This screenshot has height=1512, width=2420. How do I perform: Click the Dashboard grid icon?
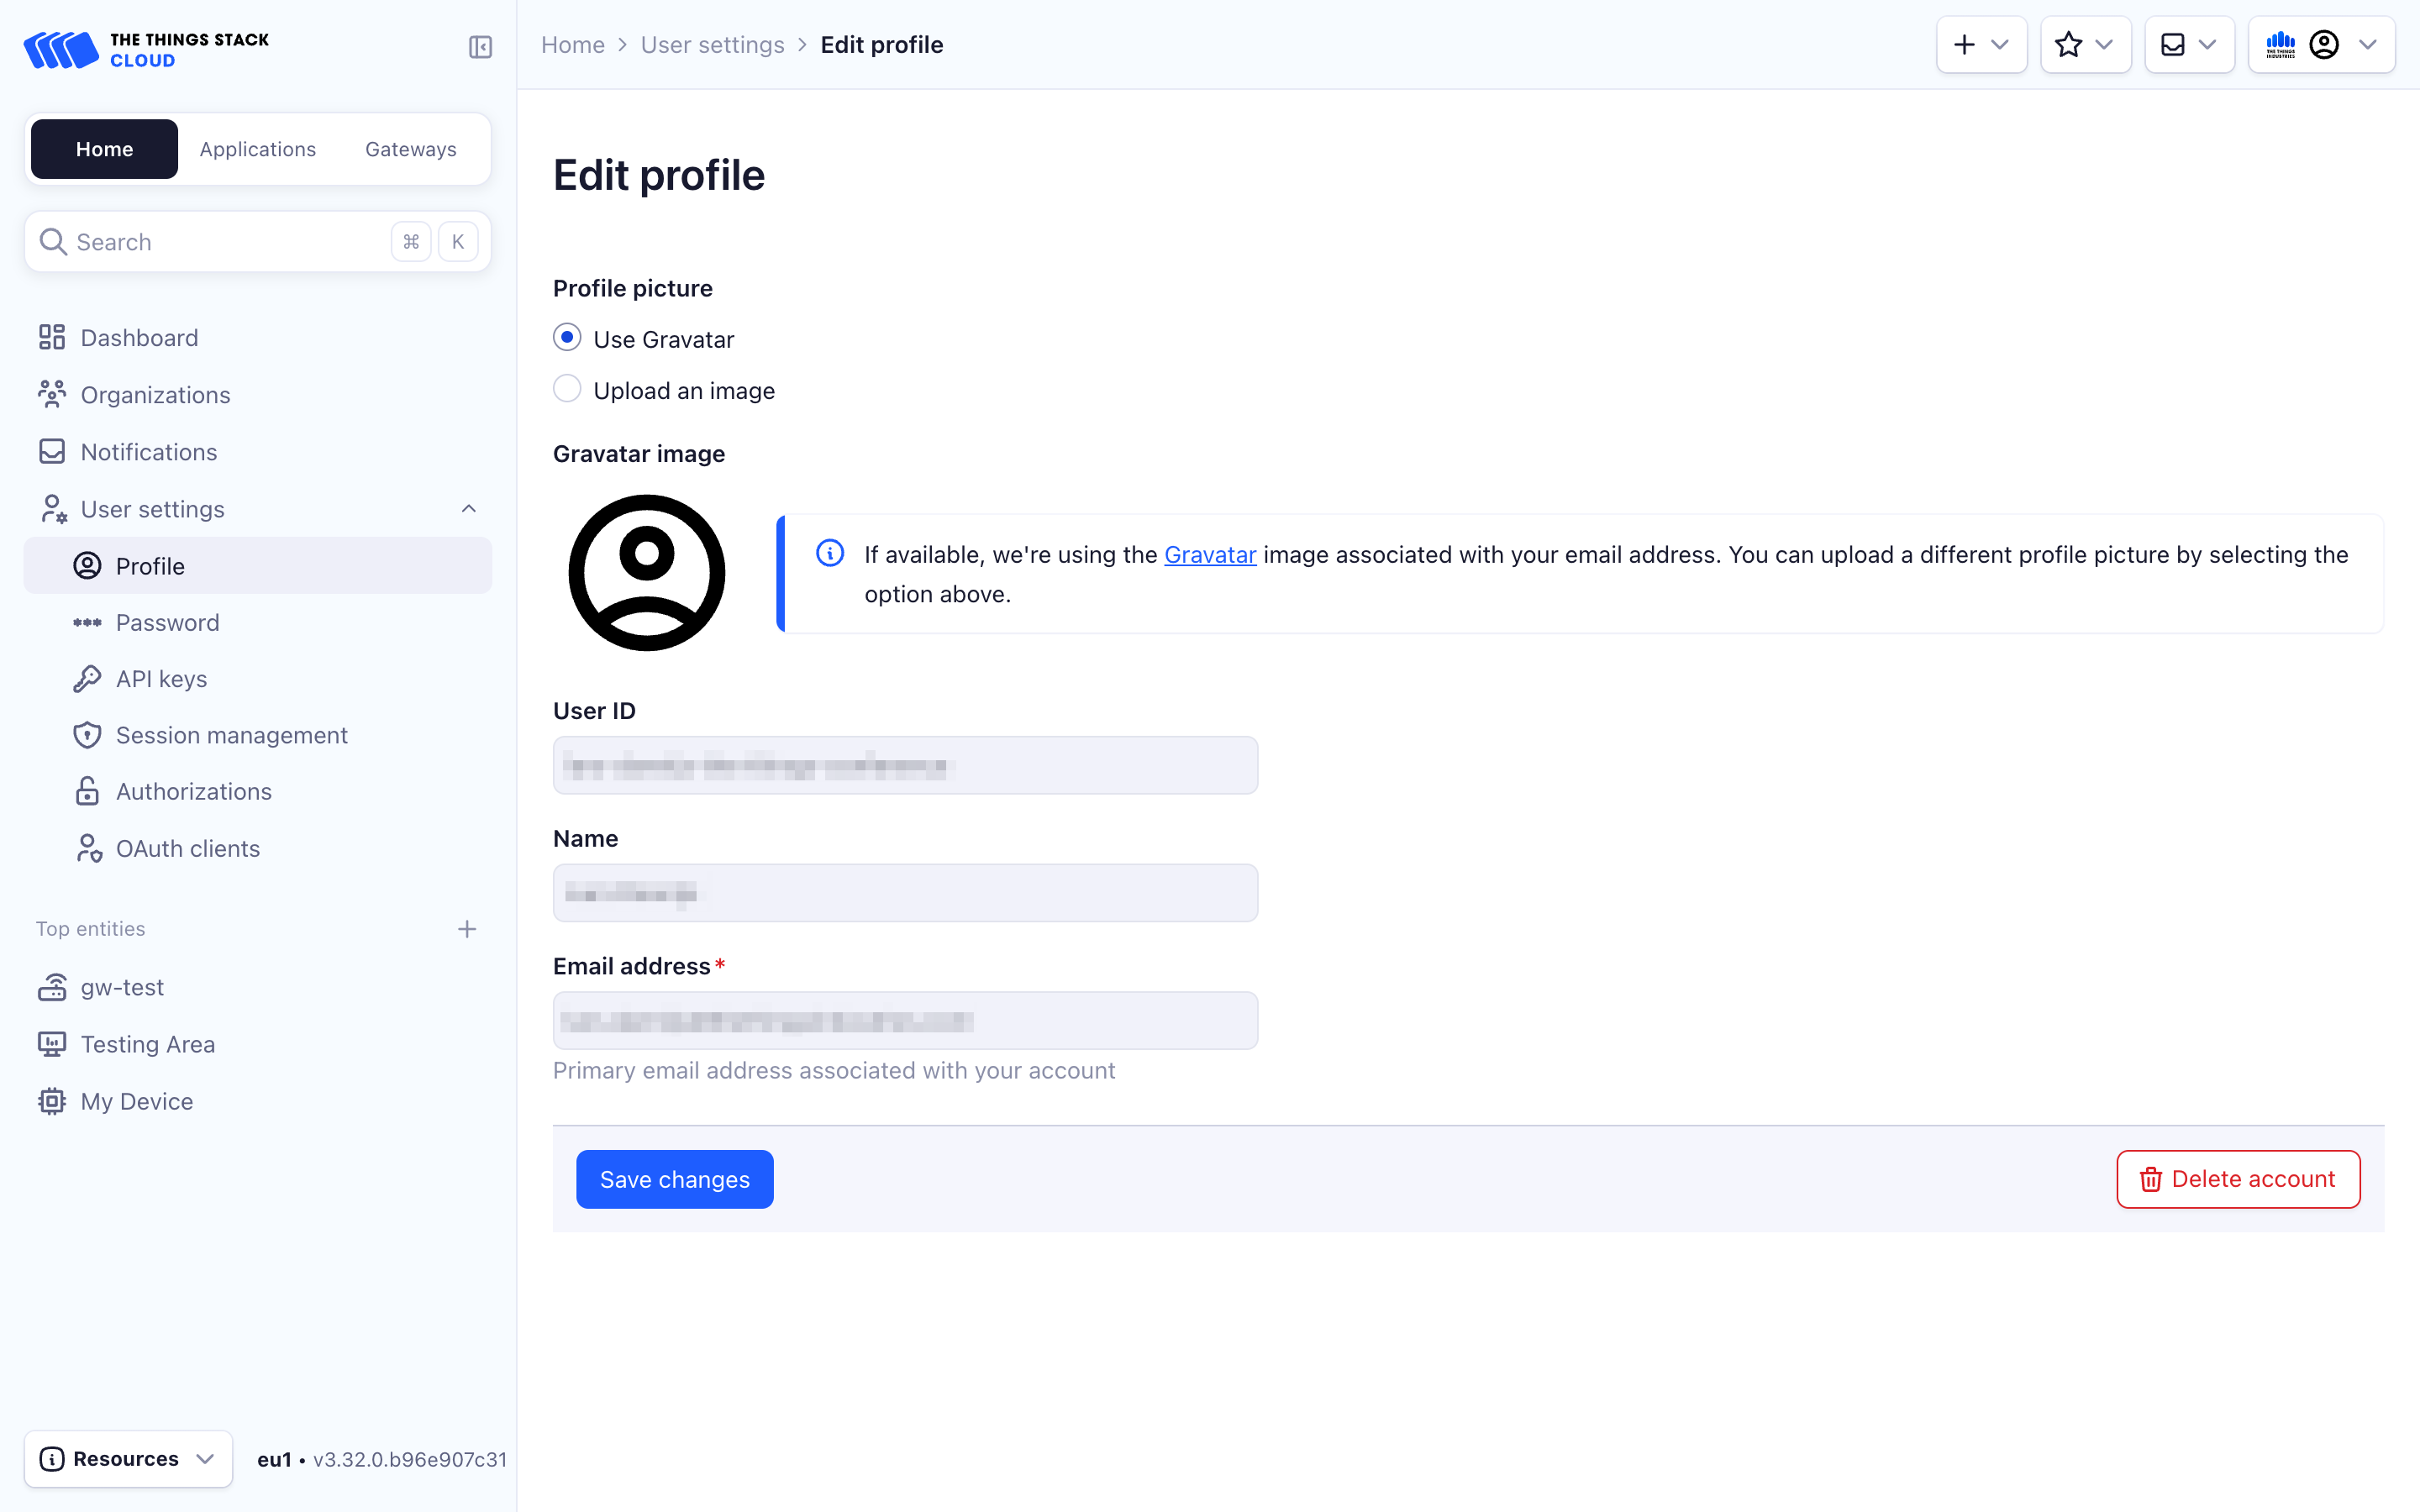pos(52,338)
